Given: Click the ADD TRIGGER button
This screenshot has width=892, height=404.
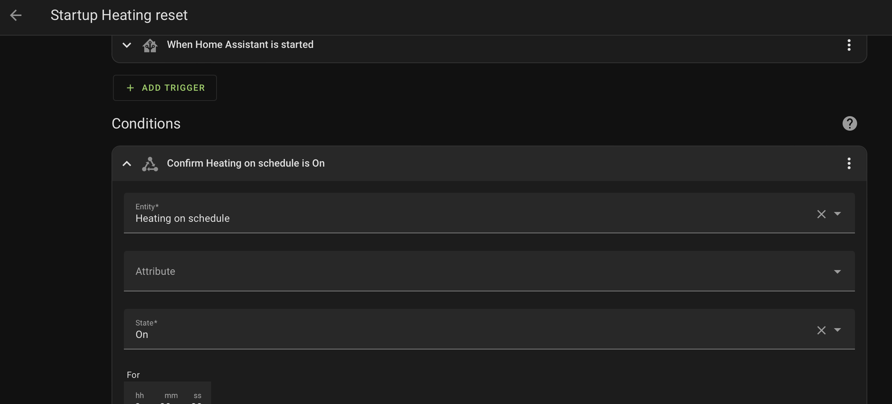Looking at the screenshot, I should pyautogui.click(x=165, y=87).
